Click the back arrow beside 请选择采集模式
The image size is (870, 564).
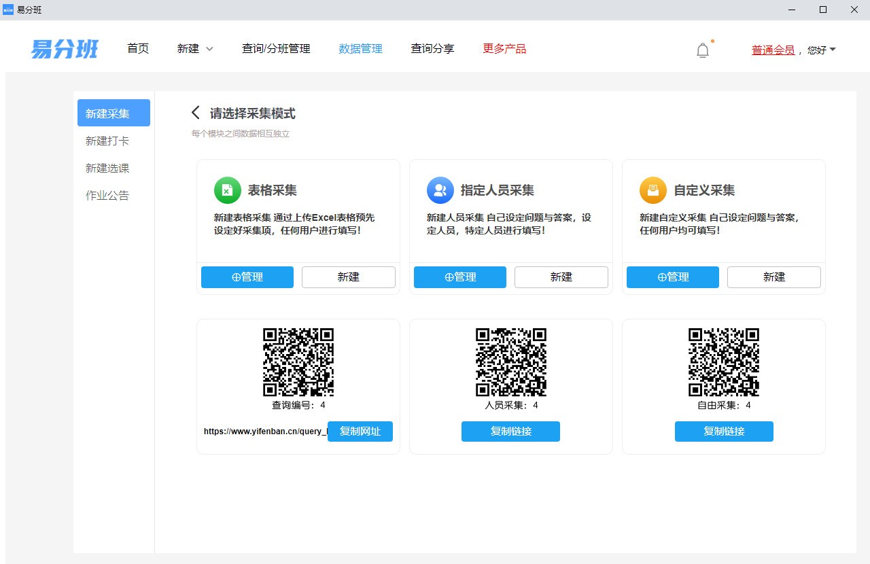tap(196, 113)
